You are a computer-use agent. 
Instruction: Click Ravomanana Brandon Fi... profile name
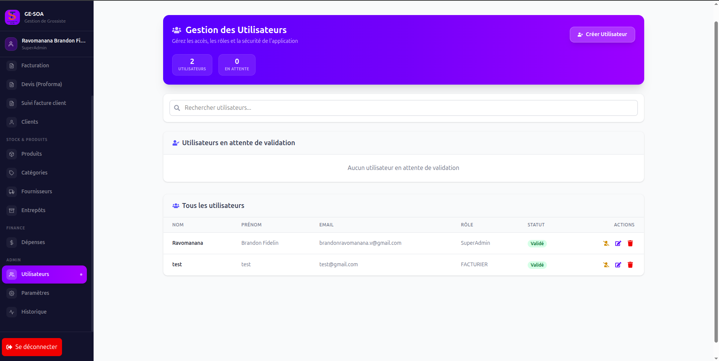54,41
